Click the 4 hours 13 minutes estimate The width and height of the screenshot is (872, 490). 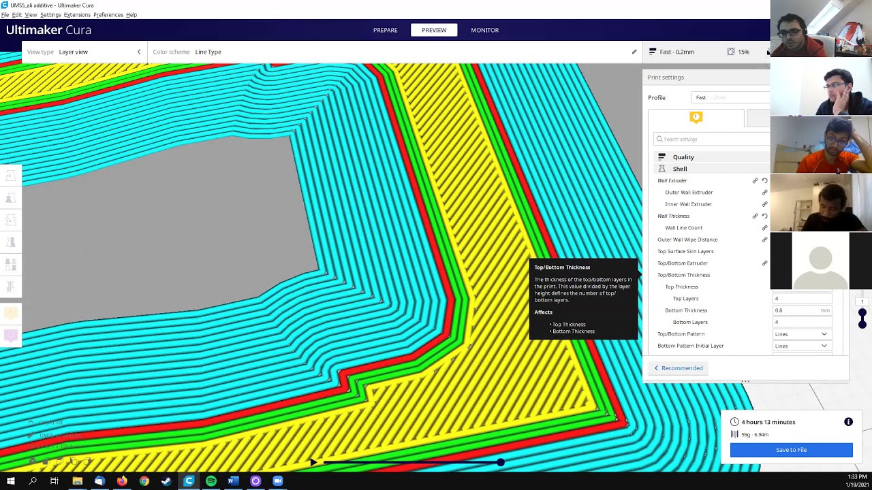pos(768,422)
